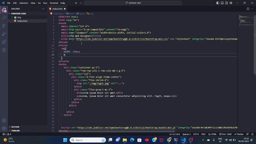Change UTF-8 encoding in status bar

click(x=196, y=134)
